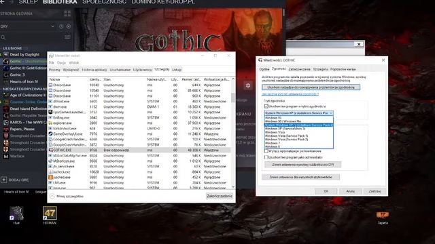Click the KARDS game icon in sidebar

(6, 122)
